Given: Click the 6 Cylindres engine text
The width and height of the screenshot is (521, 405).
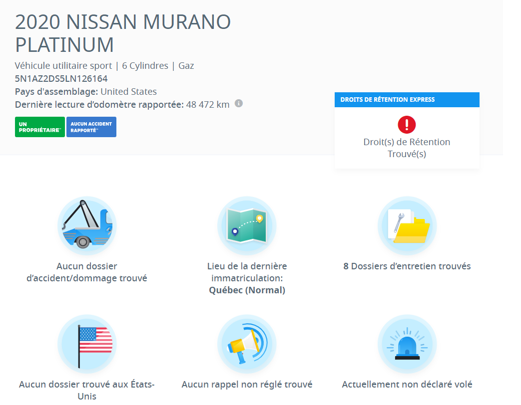Looking at the screenshot, I should [145, 66].
